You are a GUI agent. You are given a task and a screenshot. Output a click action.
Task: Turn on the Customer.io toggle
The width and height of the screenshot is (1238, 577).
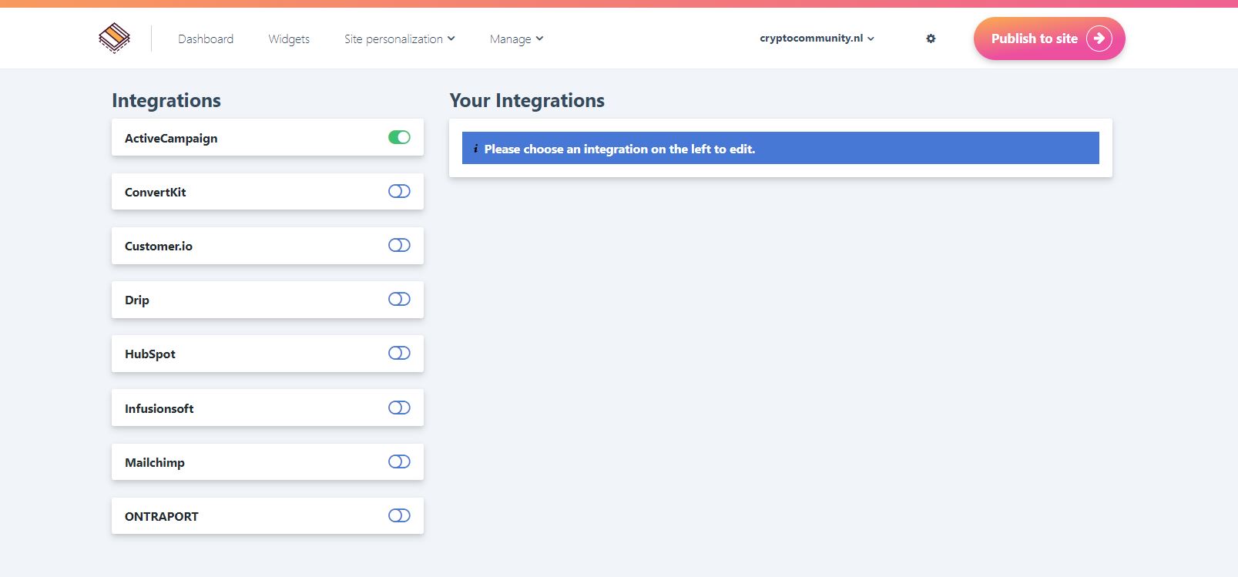[x=399, y=245]
